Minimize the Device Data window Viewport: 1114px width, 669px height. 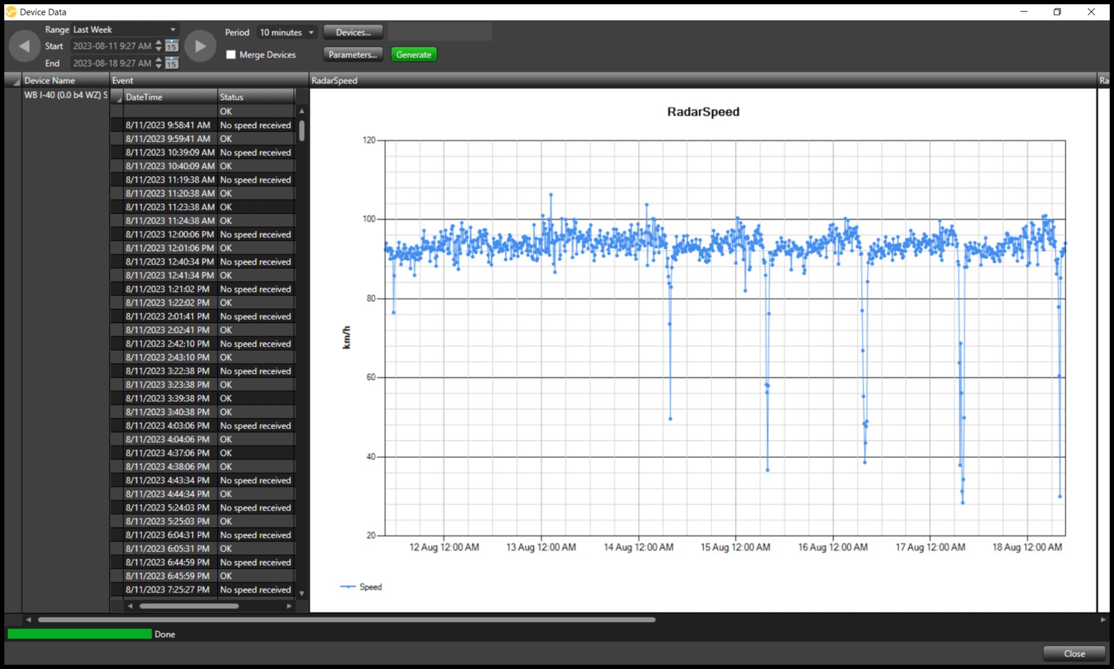click(x=1024, y=12)
